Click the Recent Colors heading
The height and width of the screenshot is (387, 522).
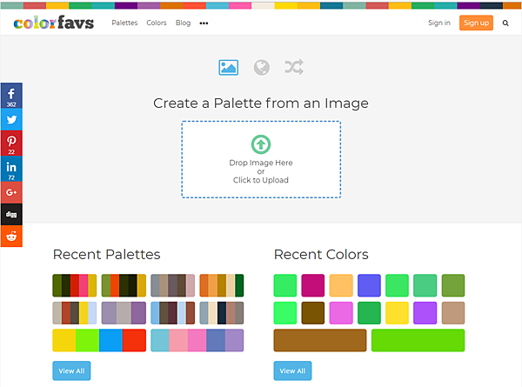pyautogui.click(x=321, y=255)
